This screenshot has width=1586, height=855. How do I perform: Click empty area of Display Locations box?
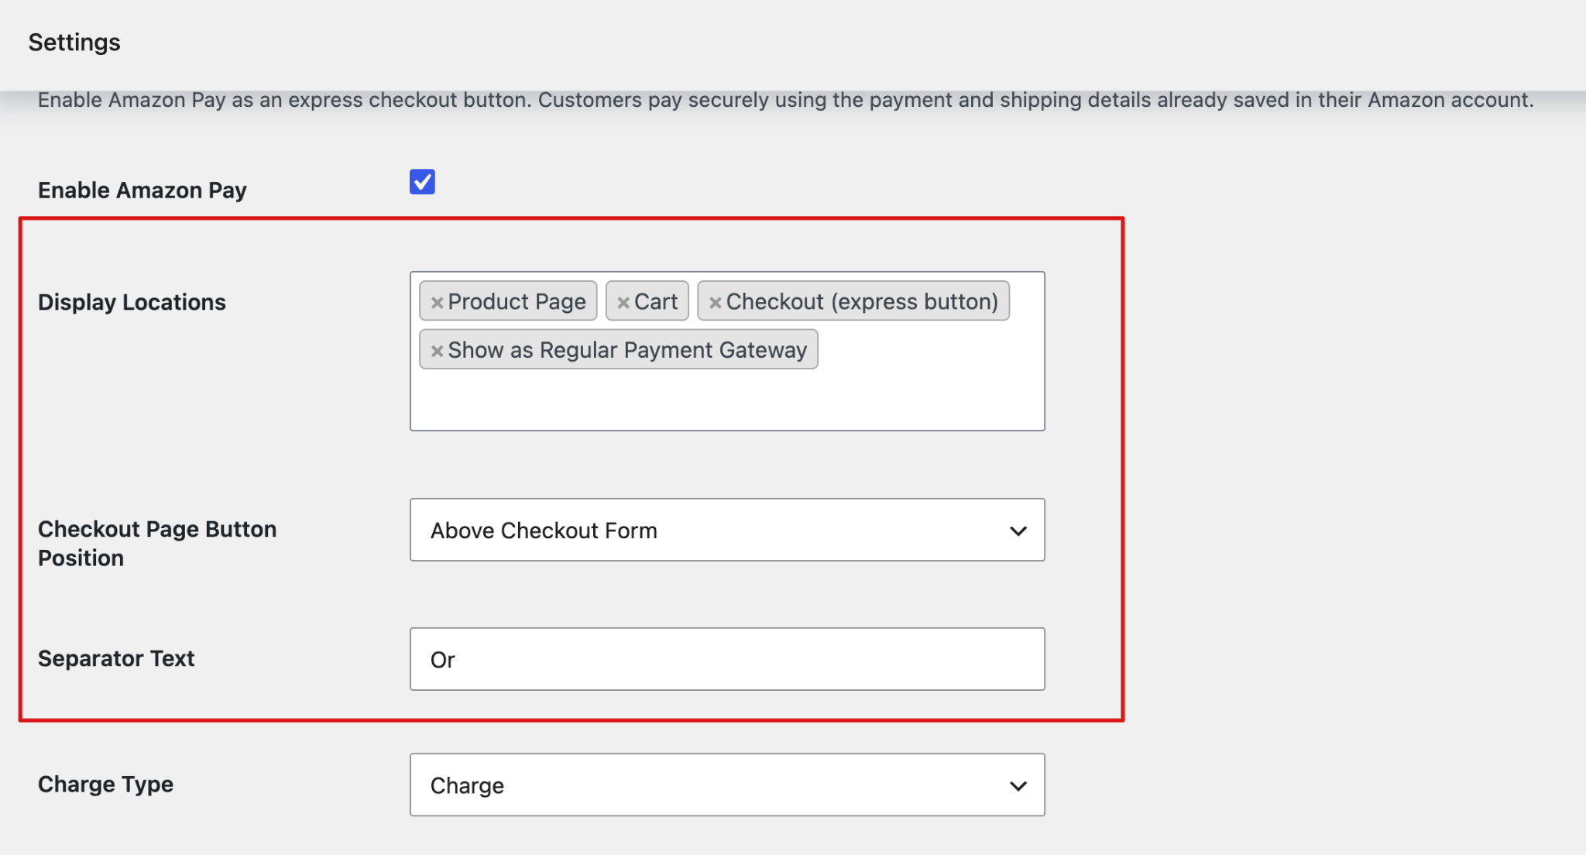tap(727, 399)
